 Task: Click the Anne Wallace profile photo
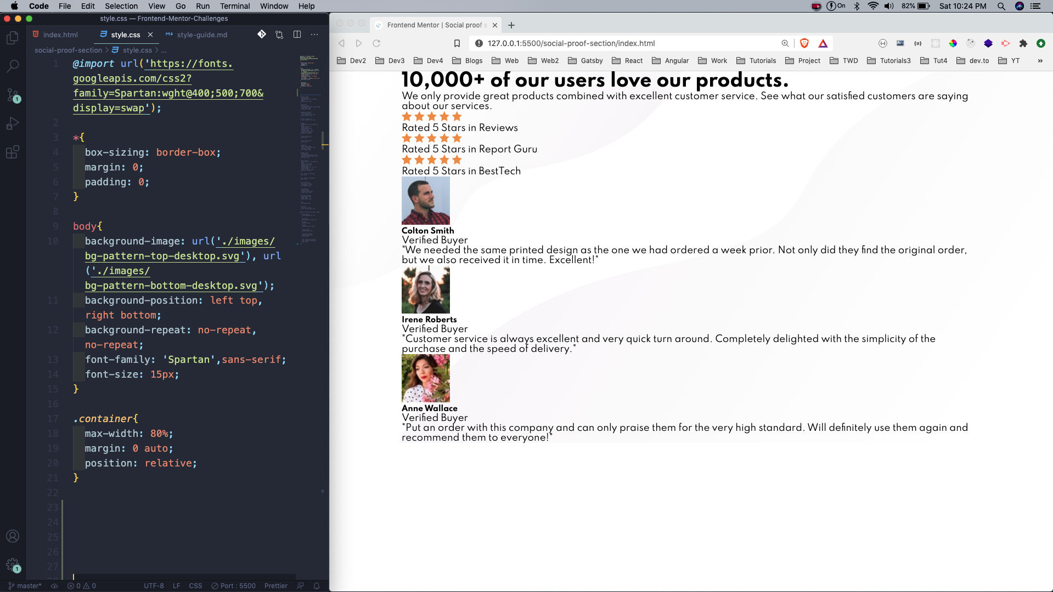click(x=425, y=378)
